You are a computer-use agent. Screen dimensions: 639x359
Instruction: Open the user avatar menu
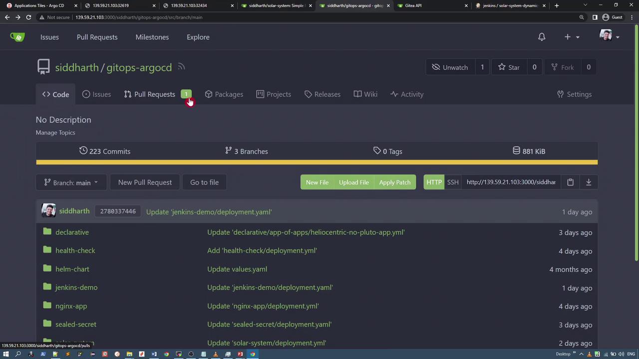click(x=609, y=37)
